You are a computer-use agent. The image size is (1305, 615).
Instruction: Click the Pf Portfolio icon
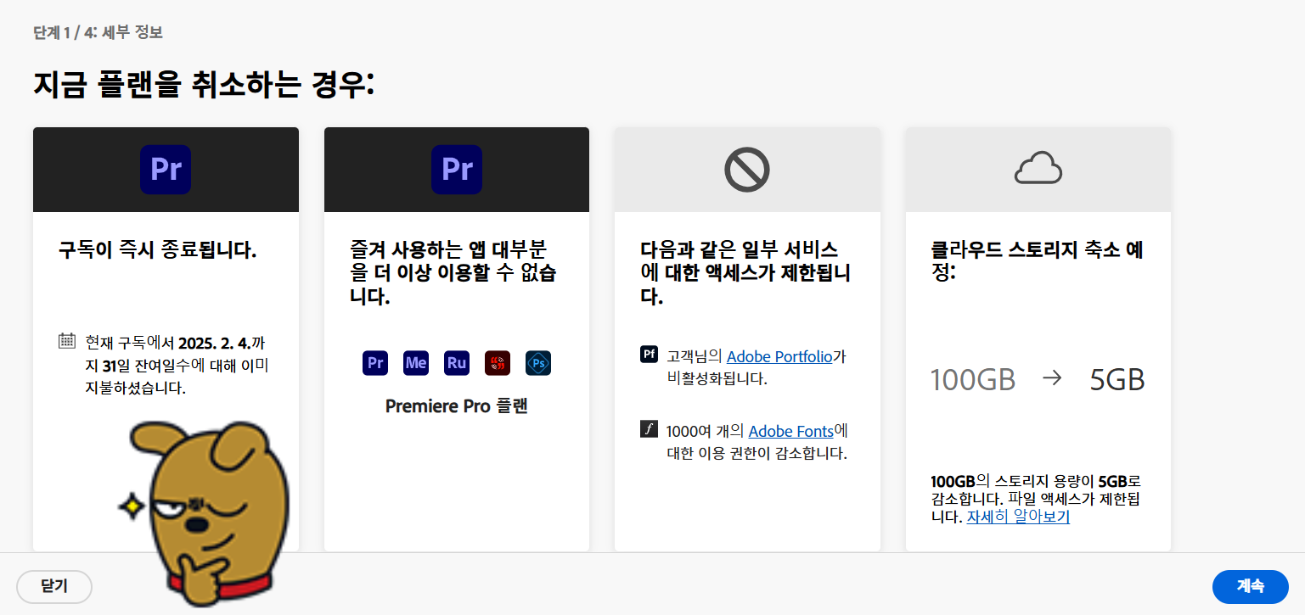[x=649, y=355]
